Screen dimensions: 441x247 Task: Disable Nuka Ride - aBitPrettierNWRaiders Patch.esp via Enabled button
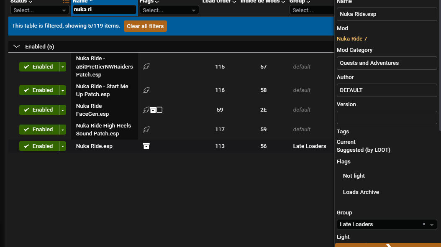[x=39, y=66]
